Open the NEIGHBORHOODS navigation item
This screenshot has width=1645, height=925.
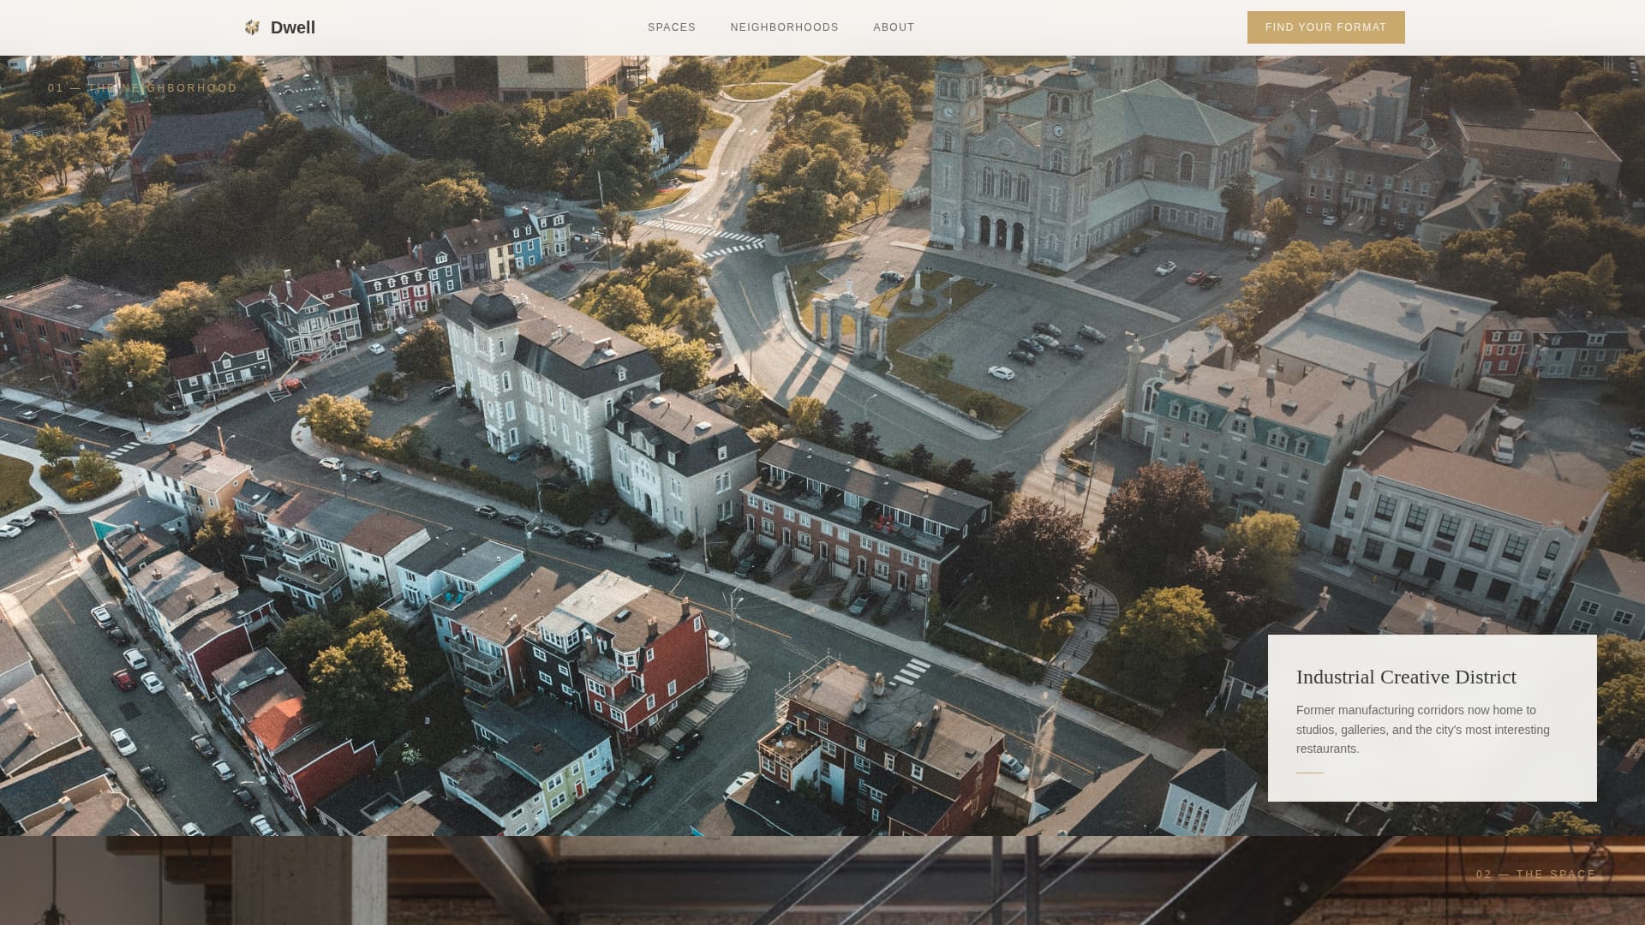pos(784,27)
